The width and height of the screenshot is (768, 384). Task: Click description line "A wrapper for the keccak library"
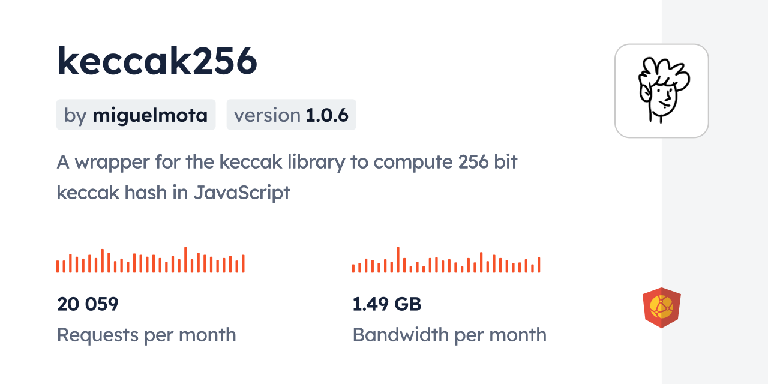(287, 162)
